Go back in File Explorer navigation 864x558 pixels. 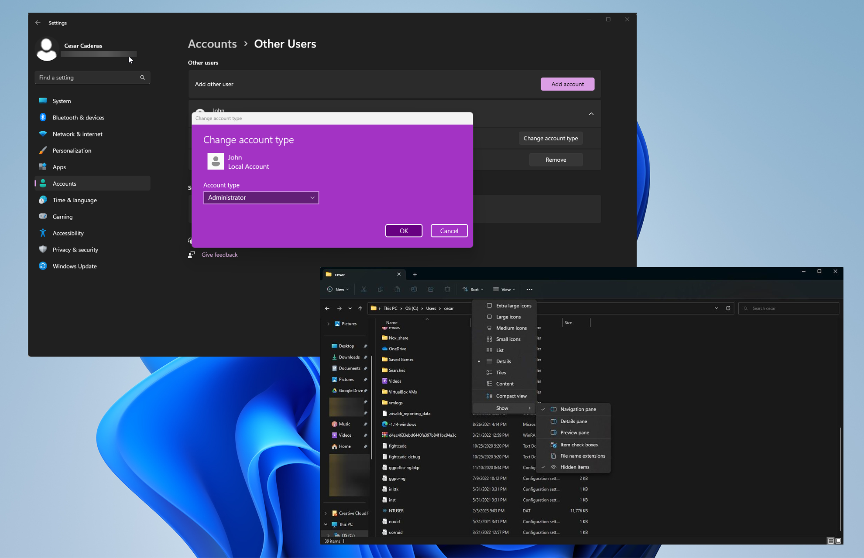pyautogui.click(x=327, y=308)
